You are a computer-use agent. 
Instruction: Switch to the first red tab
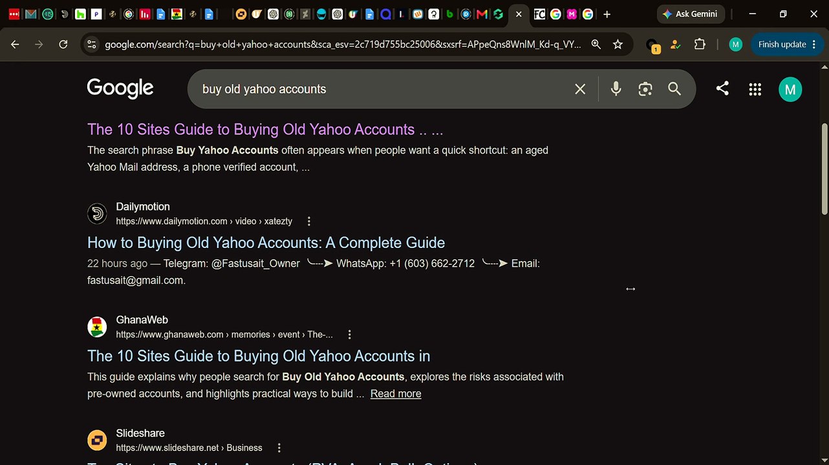[x=14, y=14]
